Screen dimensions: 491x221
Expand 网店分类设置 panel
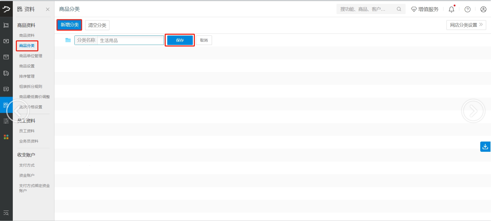coord(466,25)
